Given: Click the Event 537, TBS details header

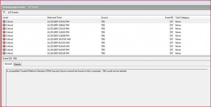Looking at the screenshot, I should (x=10, y=59).
